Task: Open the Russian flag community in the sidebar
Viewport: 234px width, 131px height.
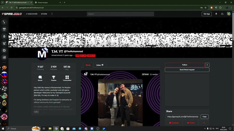Action: [4, 75]
